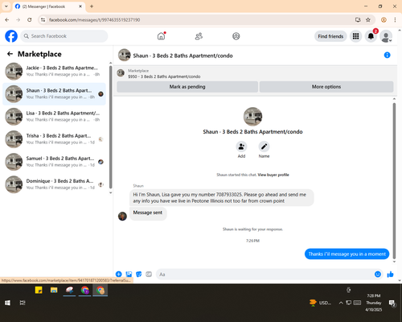Open Samuel's conversation

55,162
